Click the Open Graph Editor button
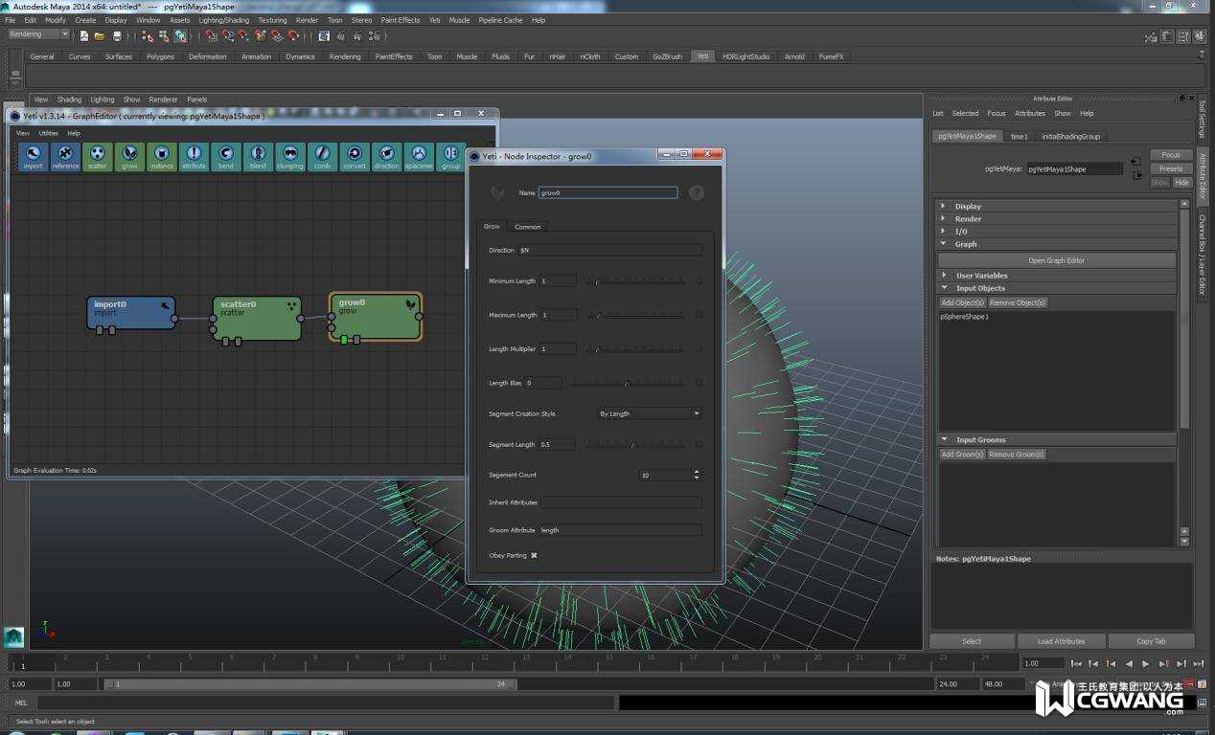Image resolution: width=1215 pixels, height=735 pixels. pos(1056,260)
